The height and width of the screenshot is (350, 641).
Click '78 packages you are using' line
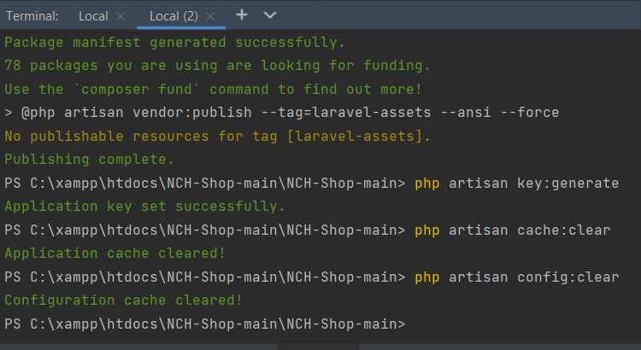point(217,66)
